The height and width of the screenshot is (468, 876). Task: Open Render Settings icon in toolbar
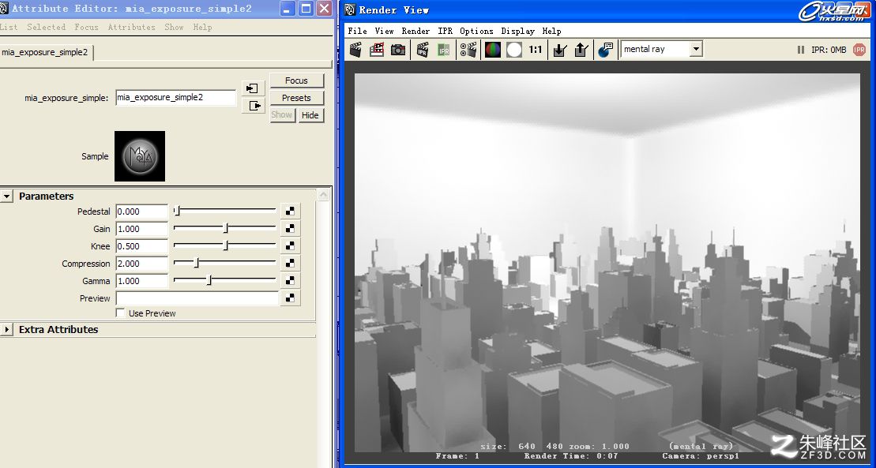[468, 50]
